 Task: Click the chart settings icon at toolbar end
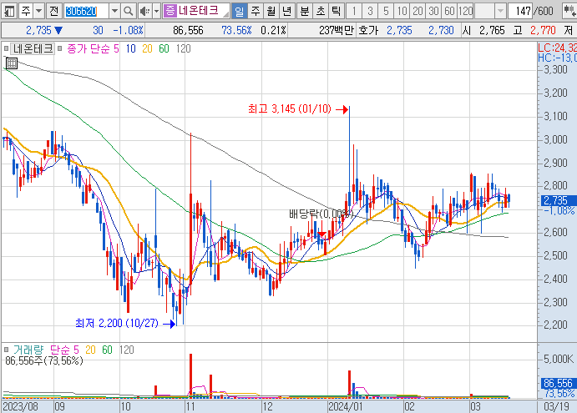pos(569,11)
